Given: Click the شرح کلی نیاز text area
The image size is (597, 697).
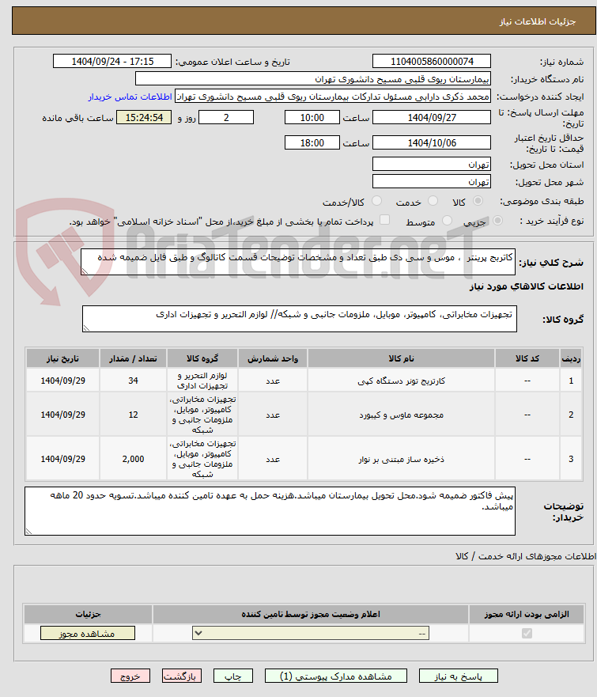Looking at the screenshot, I should tap(298, 262).
